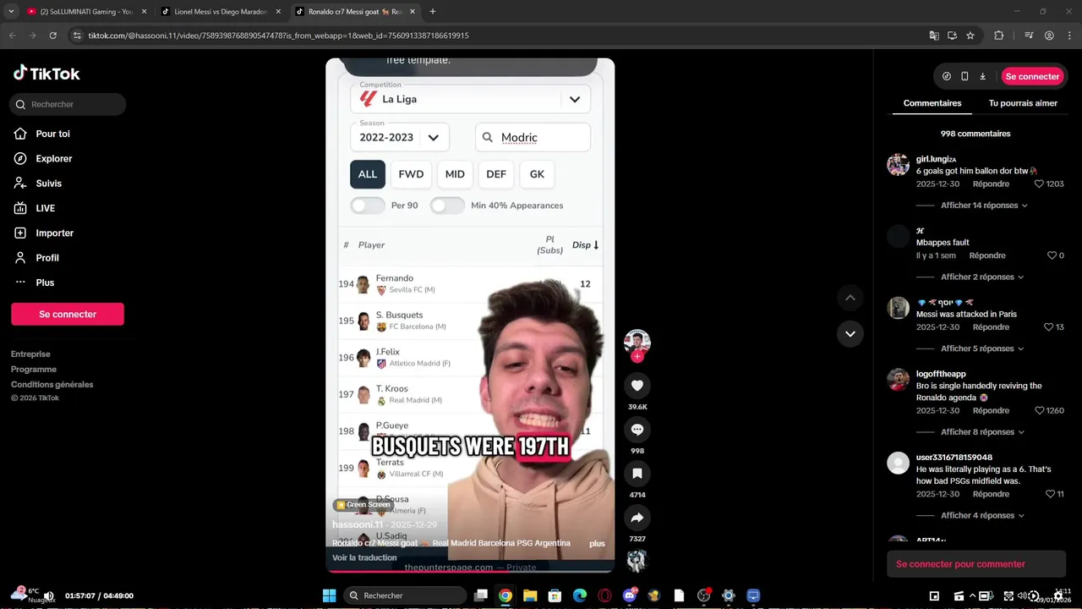Click the Rechercher search field in TikTok
The width and height of the screenshot is (1082, 609).
coord(68,104)
